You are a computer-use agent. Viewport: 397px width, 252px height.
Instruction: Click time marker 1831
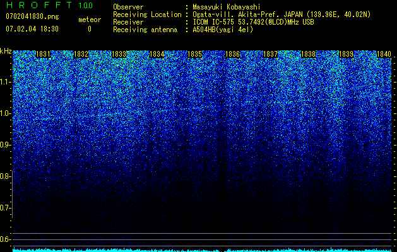tap(43, 54)
